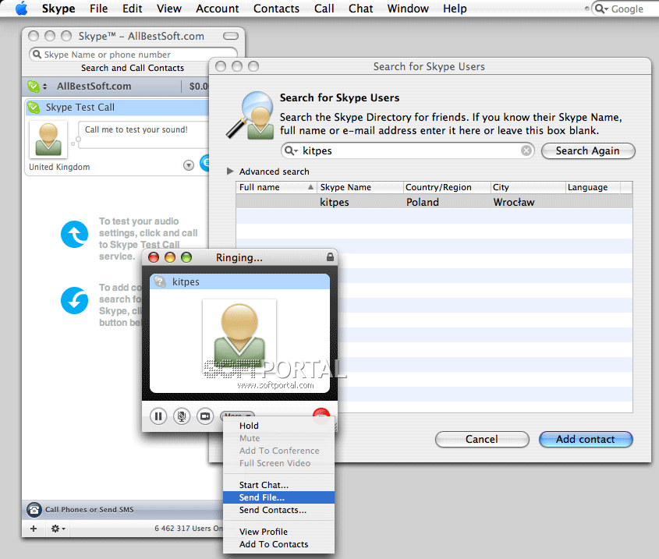
Task: Click kitpes avatar in Ringing window
Action: tap(239, 336)
